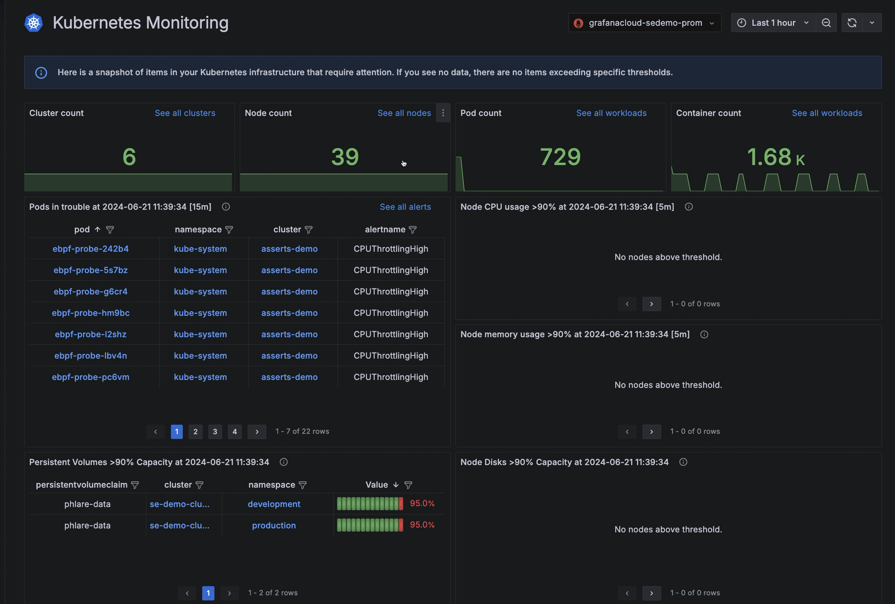Screen dimensions: 895x604
Task: Select page 4 in the pods pagination
Action: [x=235, y=431]
